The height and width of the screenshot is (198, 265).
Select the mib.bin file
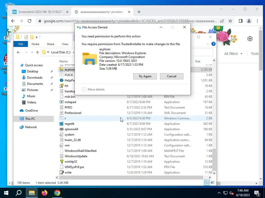pyautogui.click(x=70, y=97)
